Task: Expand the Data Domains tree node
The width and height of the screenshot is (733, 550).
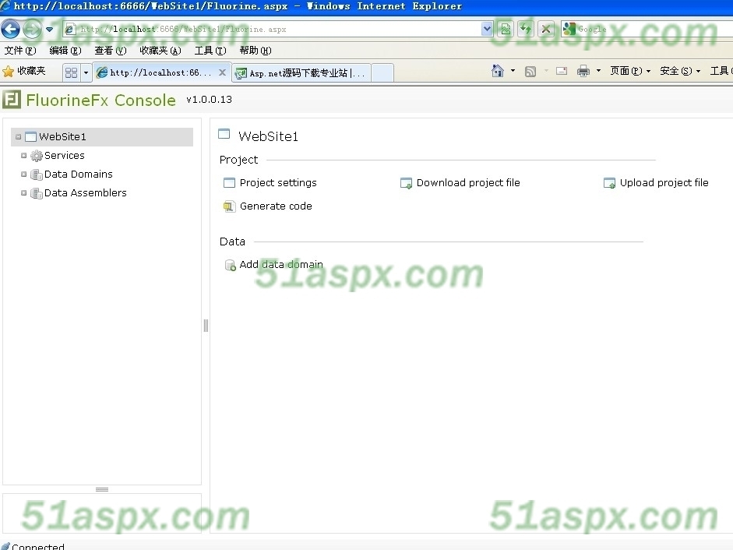Action: pos(23,174)
